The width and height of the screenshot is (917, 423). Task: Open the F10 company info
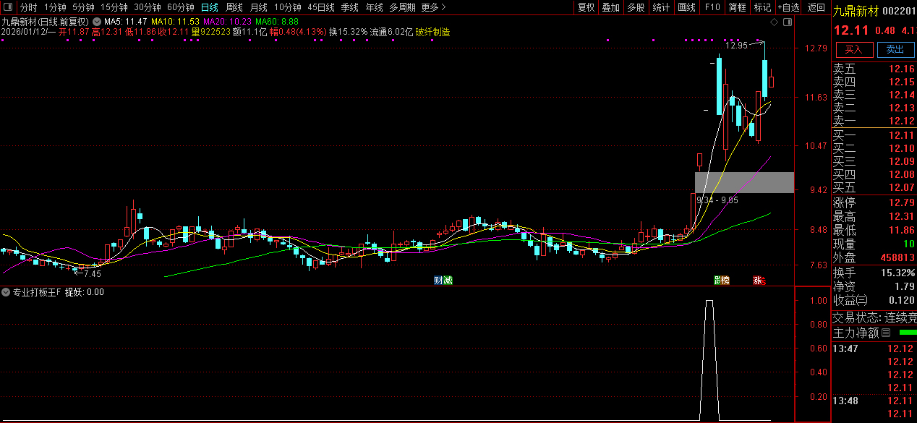pyautogui.click(x=712, y=7)
